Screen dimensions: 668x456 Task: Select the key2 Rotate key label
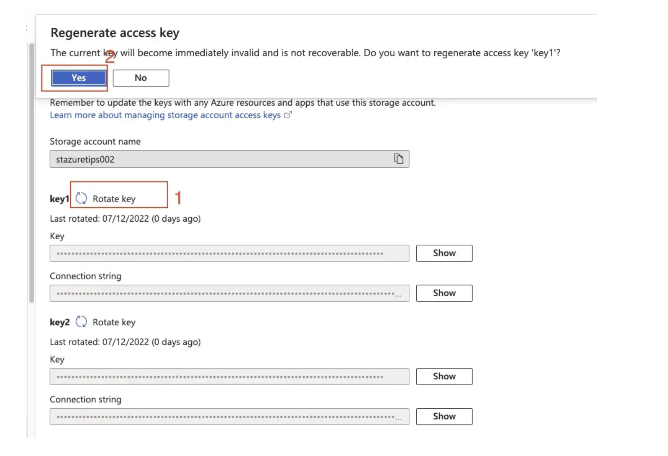[114, 322]
